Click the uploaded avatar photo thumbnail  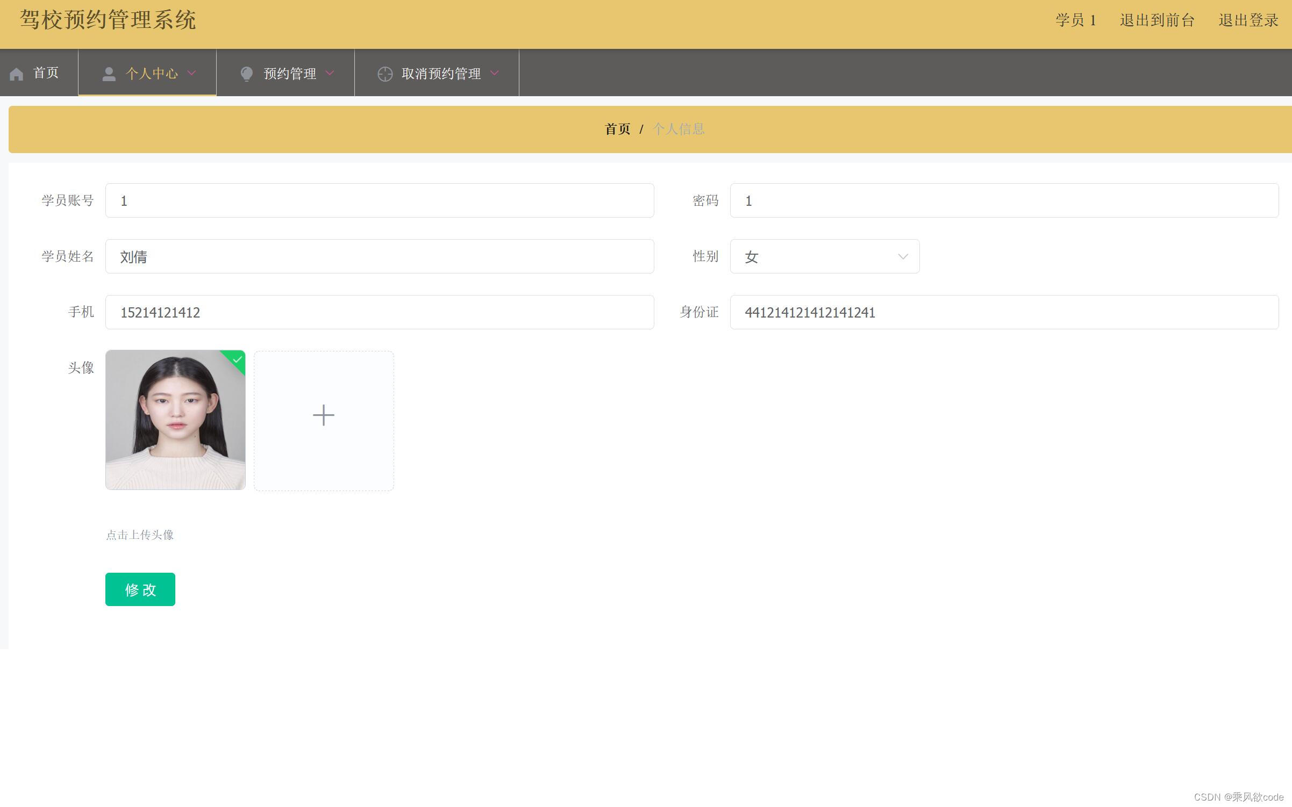tap(175, 420)
